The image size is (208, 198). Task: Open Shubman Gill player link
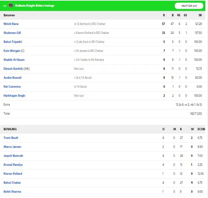click(x=12, y=33)
